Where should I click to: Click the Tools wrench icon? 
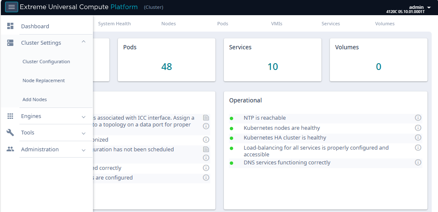(x=11, y=133)
